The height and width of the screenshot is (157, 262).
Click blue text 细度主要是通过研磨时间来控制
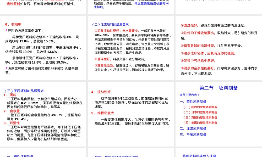click(131, 5)
